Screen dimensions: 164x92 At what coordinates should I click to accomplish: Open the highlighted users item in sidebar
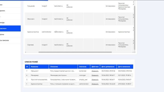[10, 28]
